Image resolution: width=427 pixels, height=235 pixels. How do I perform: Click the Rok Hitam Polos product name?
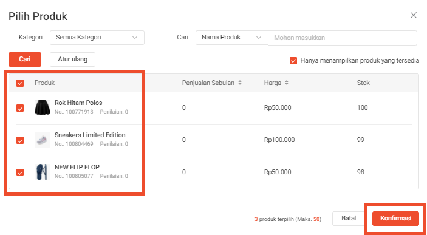78,103
